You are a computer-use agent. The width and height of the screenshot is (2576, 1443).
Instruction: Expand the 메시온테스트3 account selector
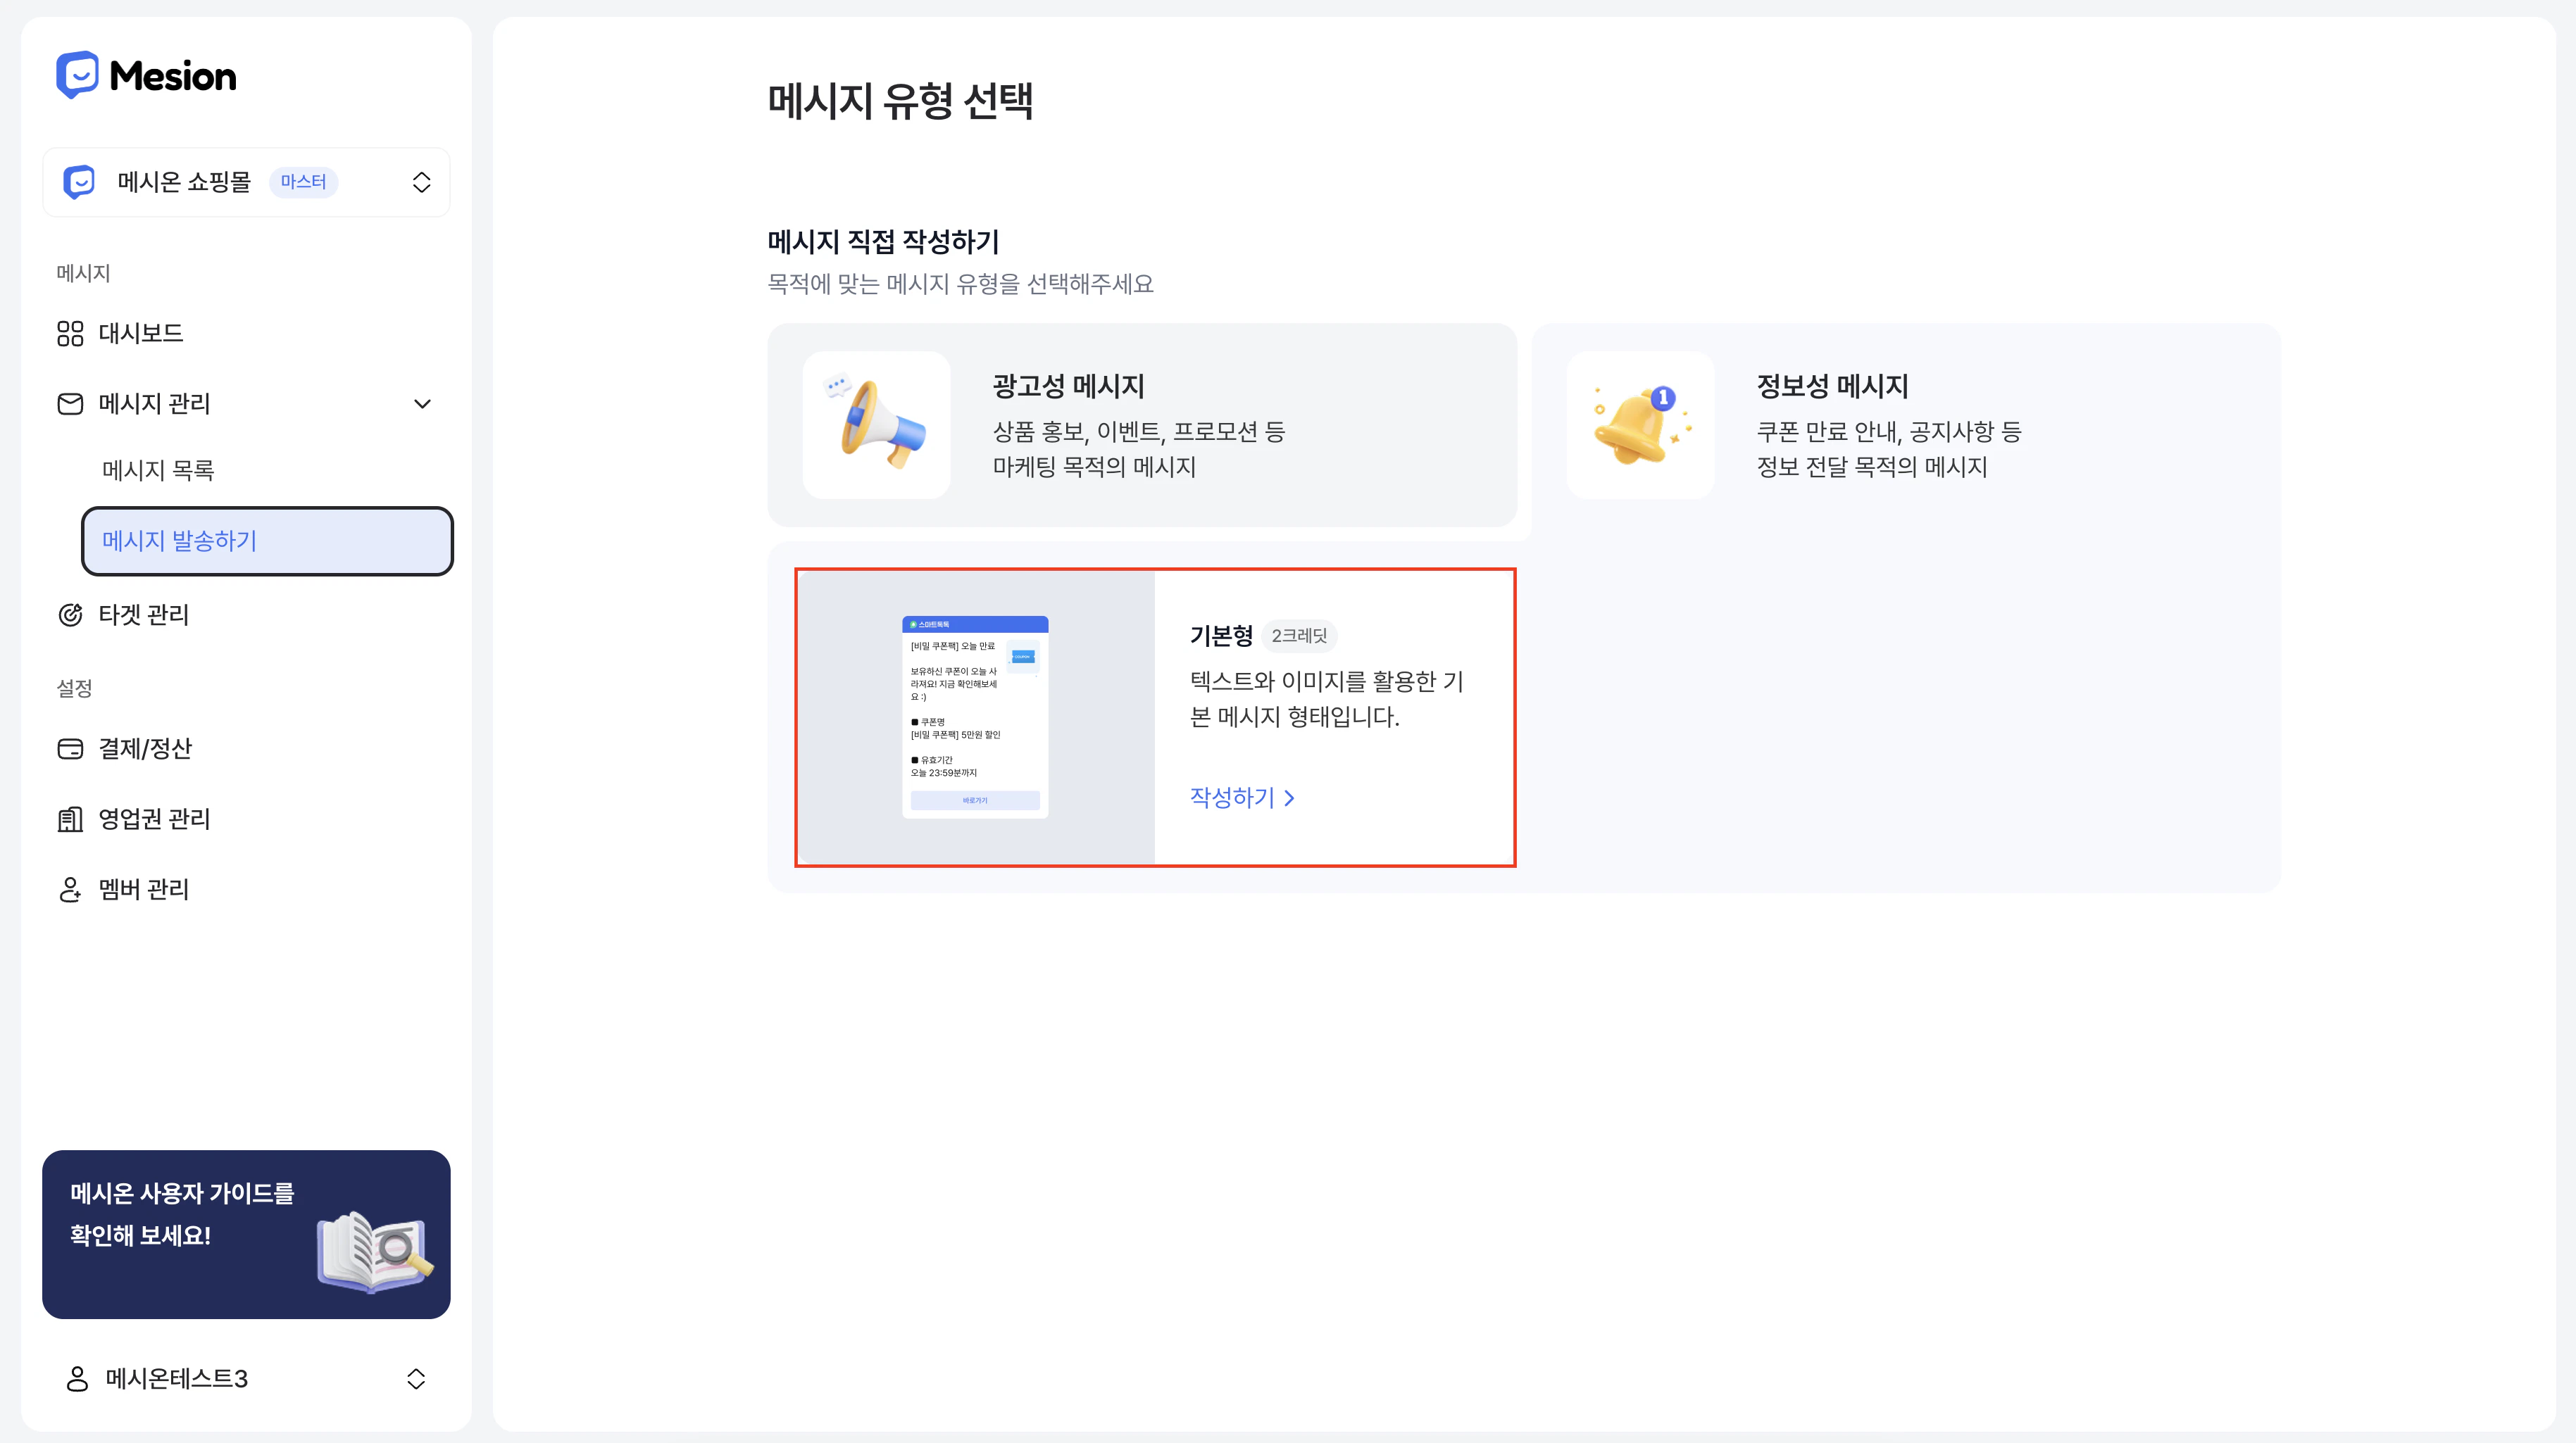tap(416, 1378)
